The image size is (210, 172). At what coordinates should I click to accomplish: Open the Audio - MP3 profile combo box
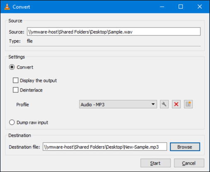pos(118,104)
